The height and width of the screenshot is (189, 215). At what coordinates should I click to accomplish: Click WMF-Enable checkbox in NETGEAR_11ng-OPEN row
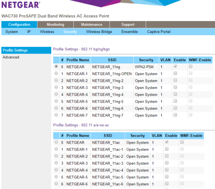click(191, 73)
